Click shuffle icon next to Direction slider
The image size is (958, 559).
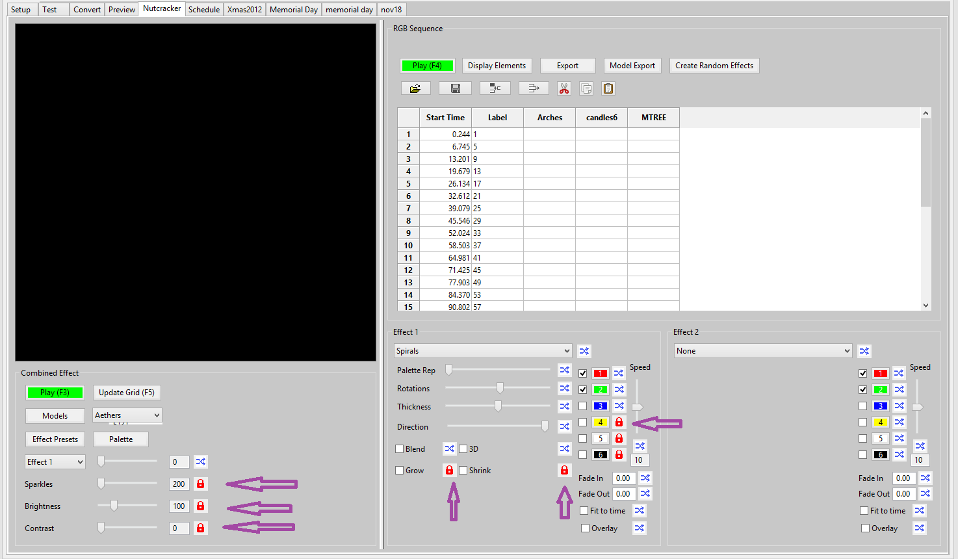[565, 426]
